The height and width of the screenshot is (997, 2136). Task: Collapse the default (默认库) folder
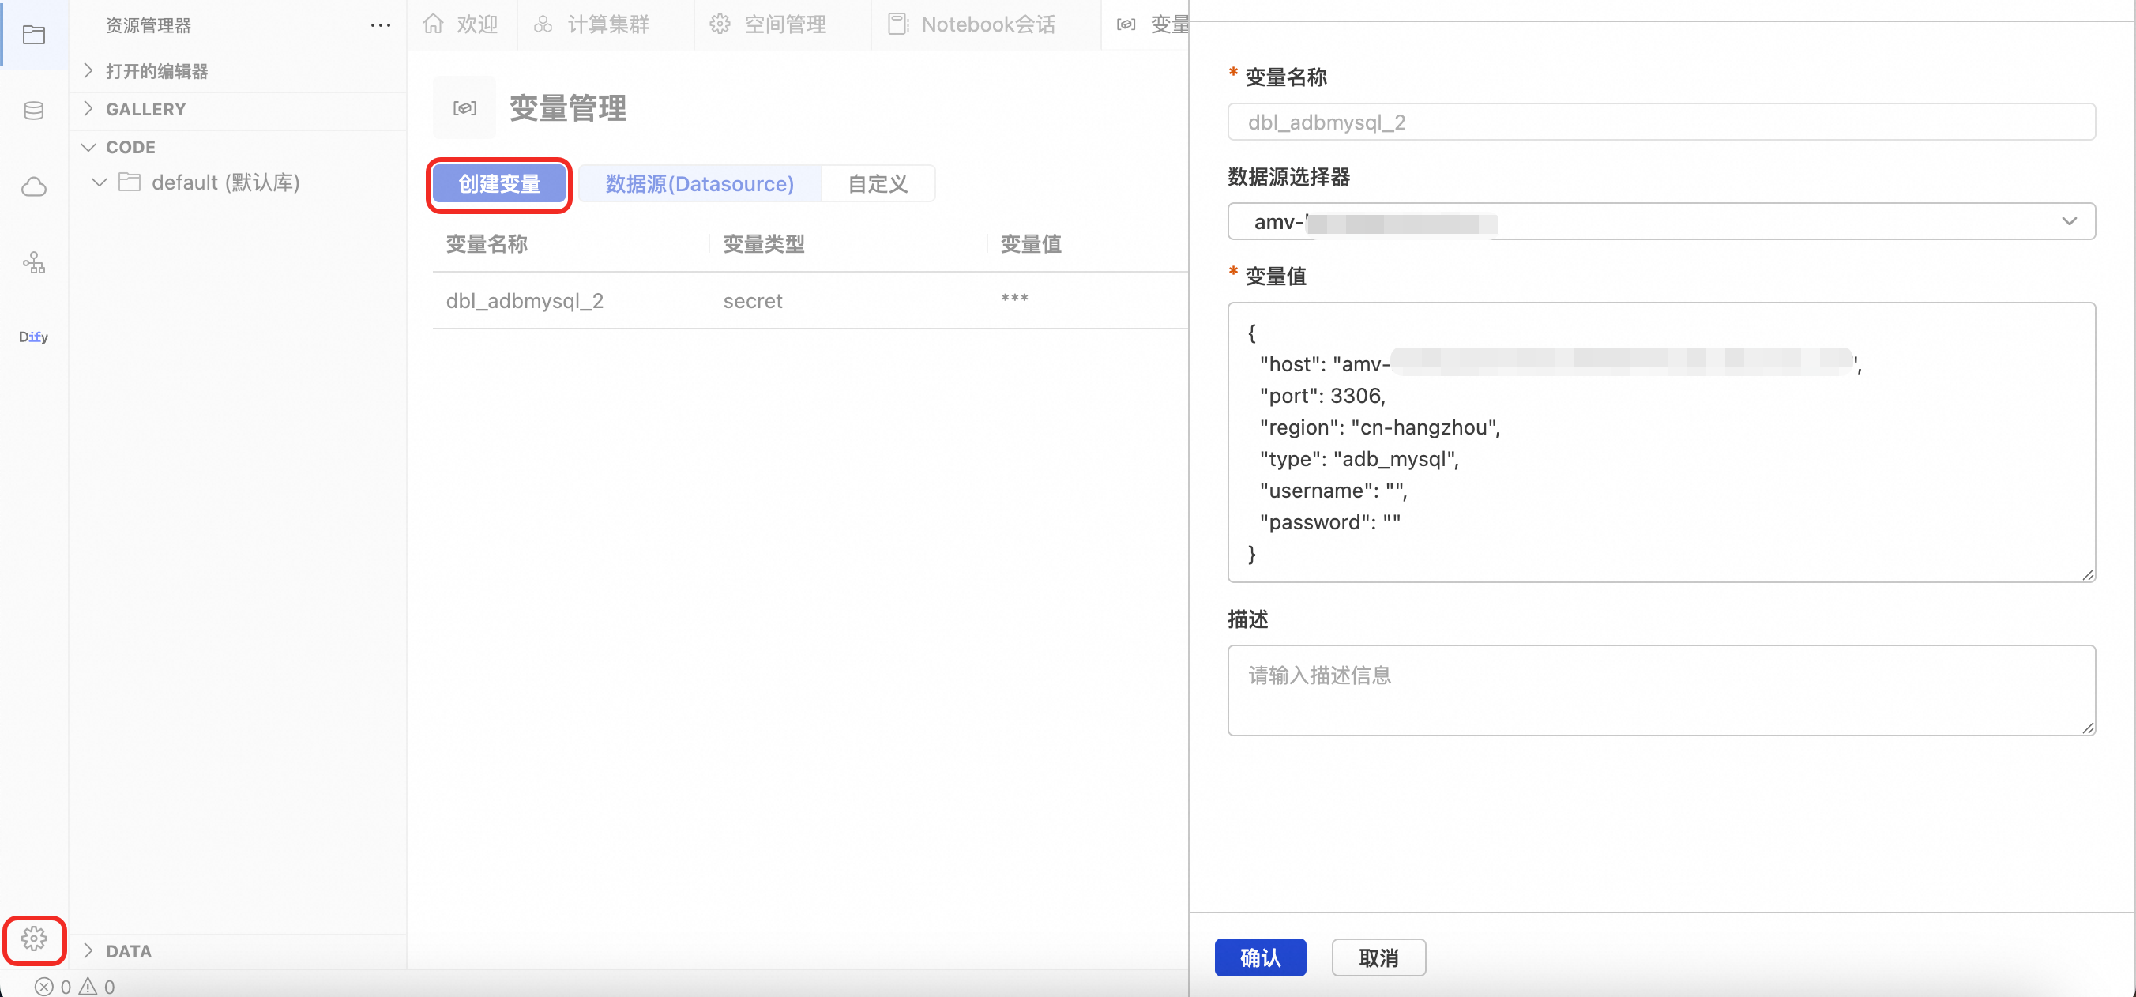(x=100, y=182)
